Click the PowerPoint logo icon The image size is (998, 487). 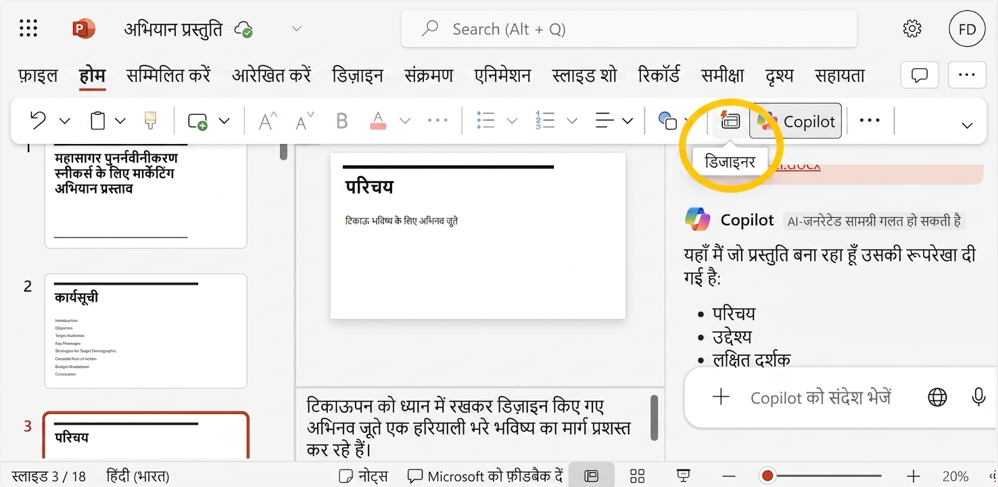(84, 28)
